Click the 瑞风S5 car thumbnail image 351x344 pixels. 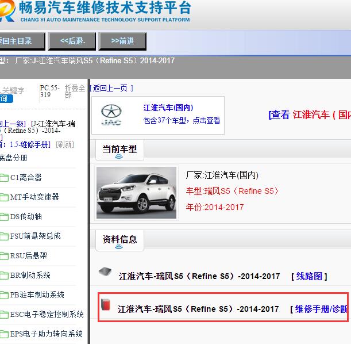pyautogui.click(x=136, y=193)
